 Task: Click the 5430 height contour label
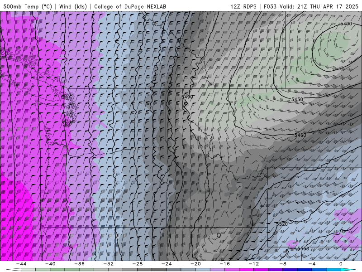pyautogui.click(x=297, y=99)
